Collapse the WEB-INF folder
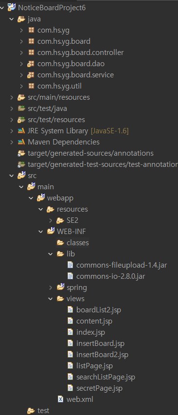This screenshot has height=415, width=178. 41,232
